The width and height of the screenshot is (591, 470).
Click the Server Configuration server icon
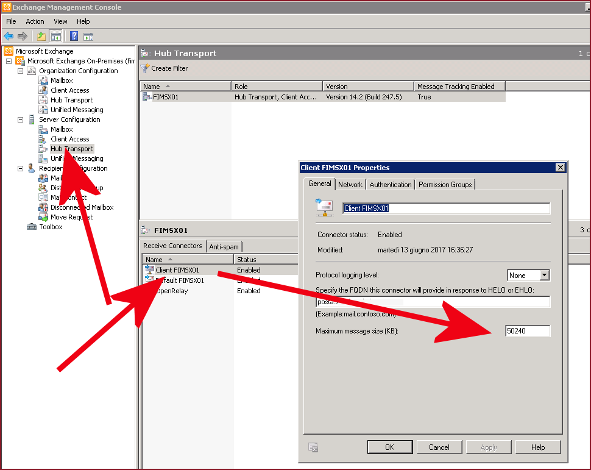(x=32, y=119)
